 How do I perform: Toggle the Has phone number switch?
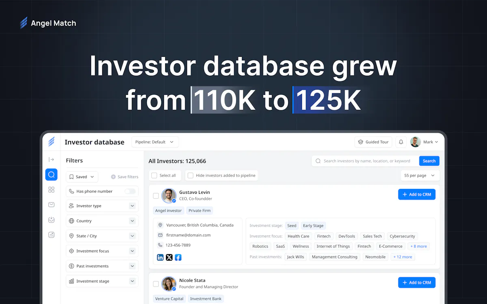click(x=130, y=191)
